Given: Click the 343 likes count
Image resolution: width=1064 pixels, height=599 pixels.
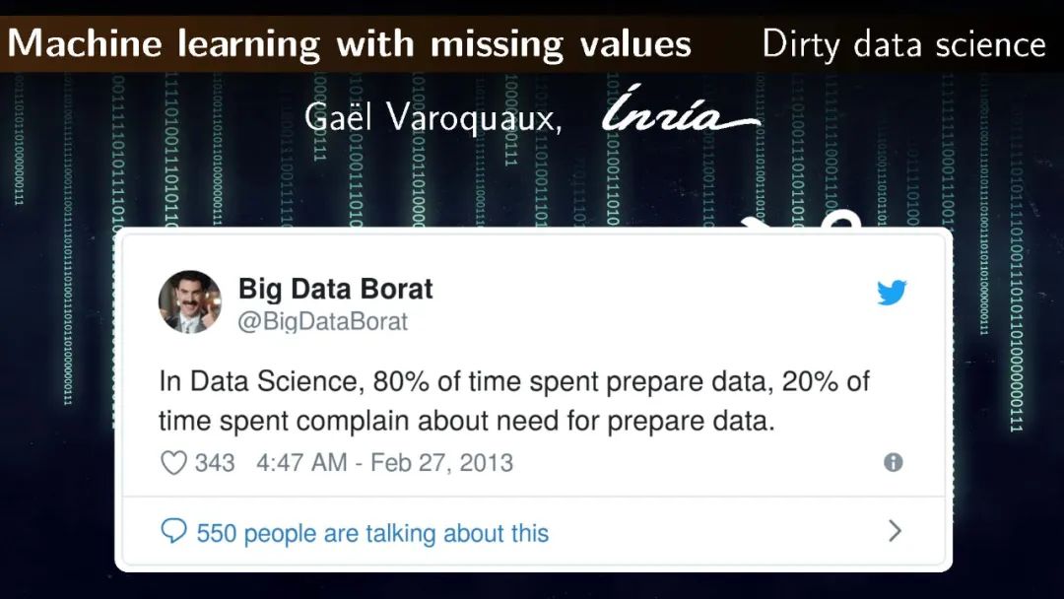Looking at the screenshot, I should (215, 463).
